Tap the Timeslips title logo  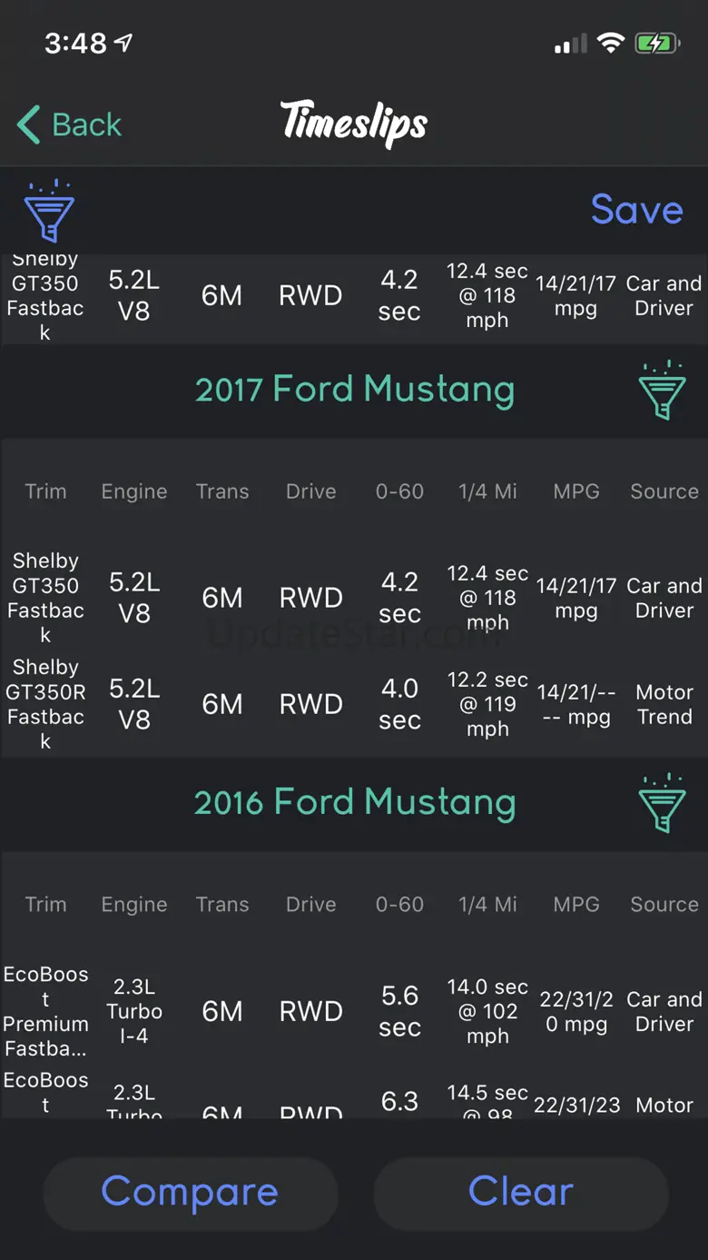pyautogui.click(x=354, y=124)
